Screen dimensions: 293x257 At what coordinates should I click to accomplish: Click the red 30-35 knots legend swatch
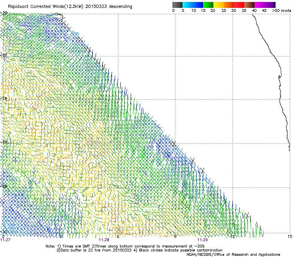point(239,5)
